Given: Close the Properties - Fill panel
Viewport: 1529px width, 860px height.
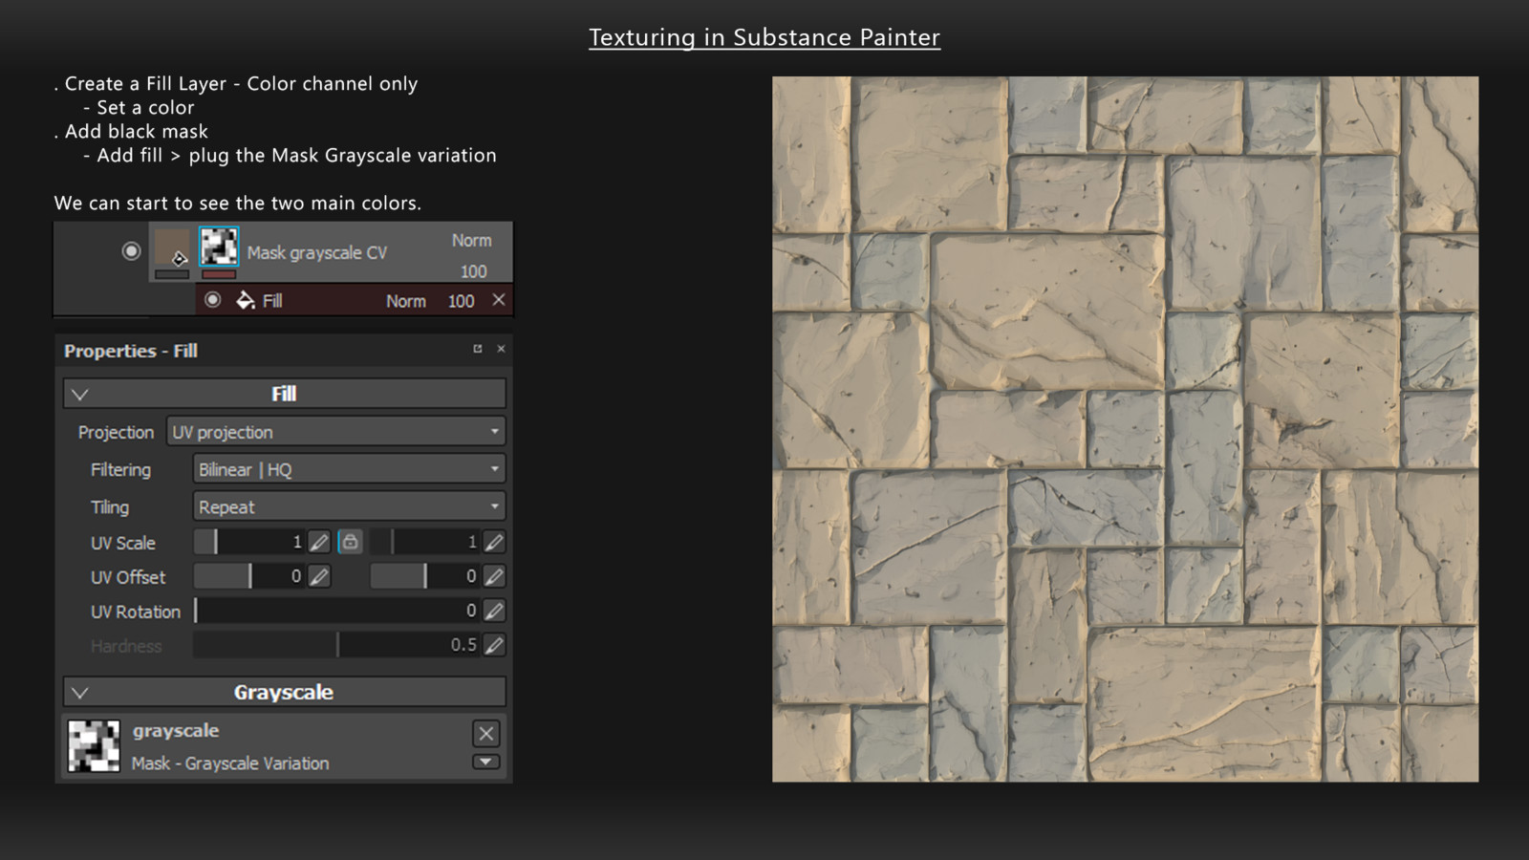Looking at the screenshot, I should tap(501, 349).
